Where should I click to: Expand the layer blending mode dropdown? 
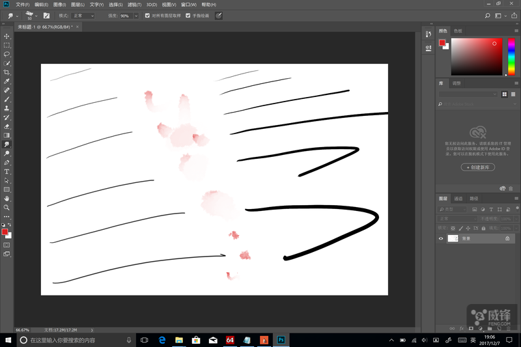pyautogui.click(x=457, y=219)
